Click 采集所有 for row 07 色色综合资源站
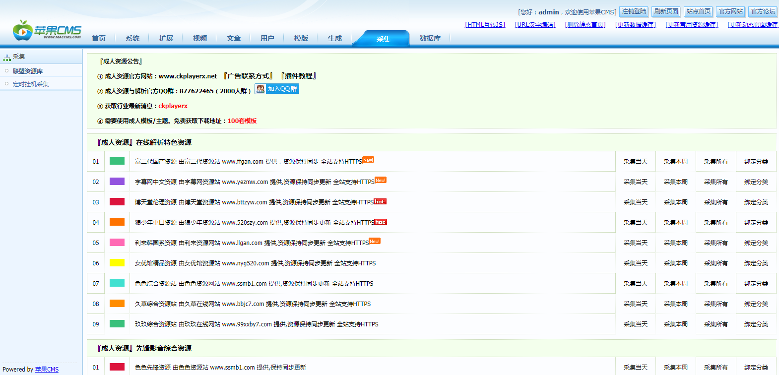779x375 pixels. 716,283
